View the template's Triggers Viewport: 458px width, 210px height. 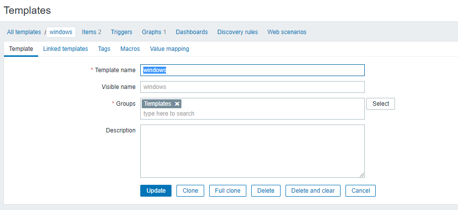[121, 32]
